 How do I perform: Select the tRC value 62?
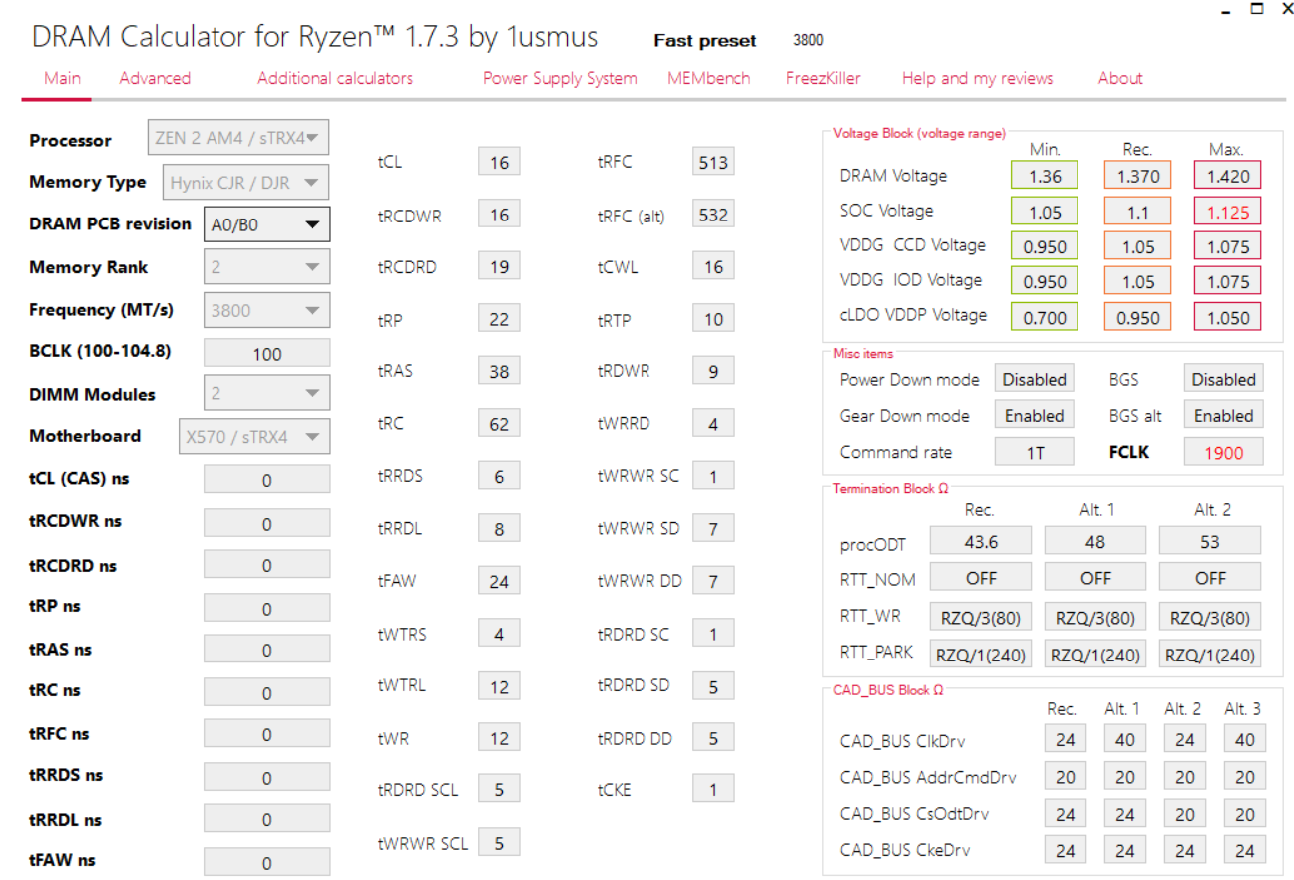[x=499, y=424]
